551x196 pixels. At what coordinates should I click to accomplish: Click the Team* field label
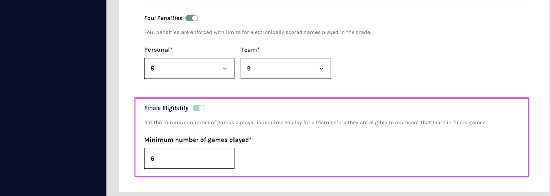coord(250,50)
